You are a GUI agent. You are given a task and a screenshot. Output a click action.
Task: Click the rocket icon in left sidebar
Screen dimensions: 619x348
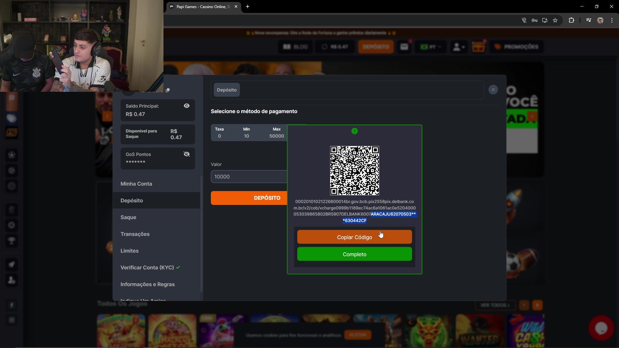12,265
